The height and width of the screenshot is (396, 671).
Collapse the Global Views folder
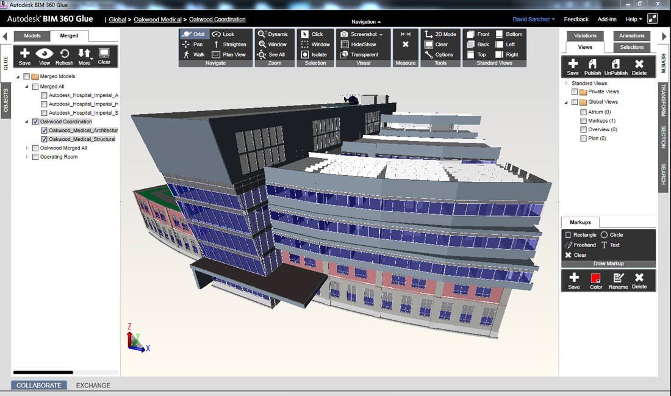tap(567, 103)
